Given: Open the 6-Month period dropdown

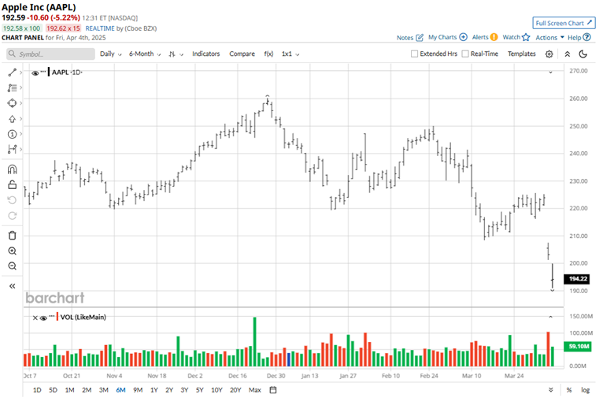Looking at the screenshot, I should click(x=145, y=54).
